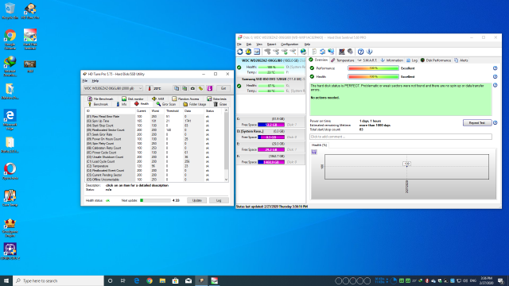Open the Configuration menu in Hard Disk Sentinel
Screen dimensions: 509x286
tap(289, 44)
